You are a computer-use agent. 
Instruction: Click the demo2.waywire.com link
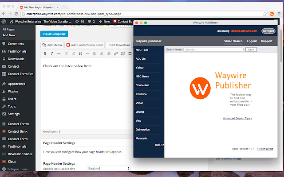click(244, 31)
